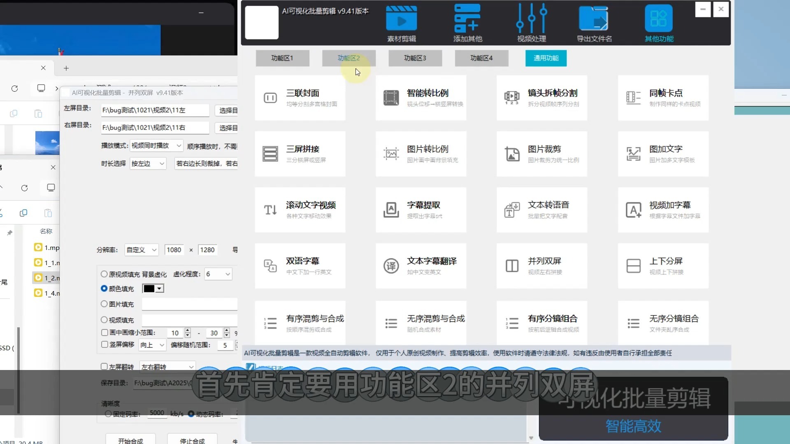This screenshot has height=444, width=790.
Task: Click 选择目 button for 右屏目录
Action: coord(226,128)
